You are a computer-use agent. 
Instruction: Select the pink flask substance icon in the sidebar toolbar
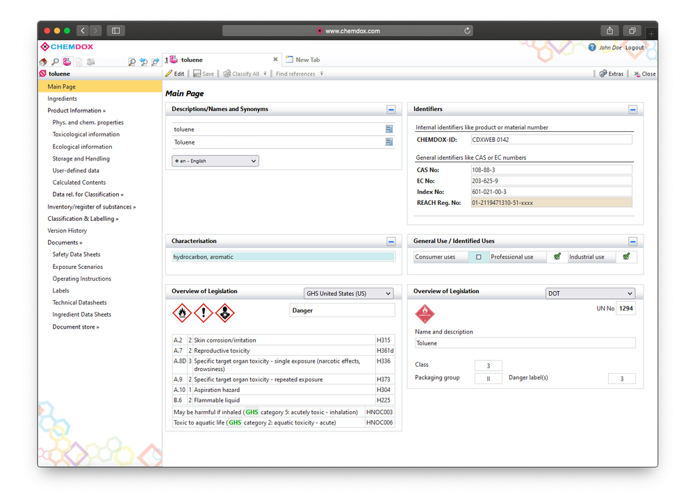[x=67, y=62]
